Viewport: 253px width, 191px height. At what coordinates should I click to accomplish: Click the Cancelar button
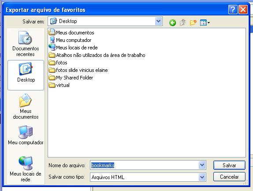(x=229, y=177)
